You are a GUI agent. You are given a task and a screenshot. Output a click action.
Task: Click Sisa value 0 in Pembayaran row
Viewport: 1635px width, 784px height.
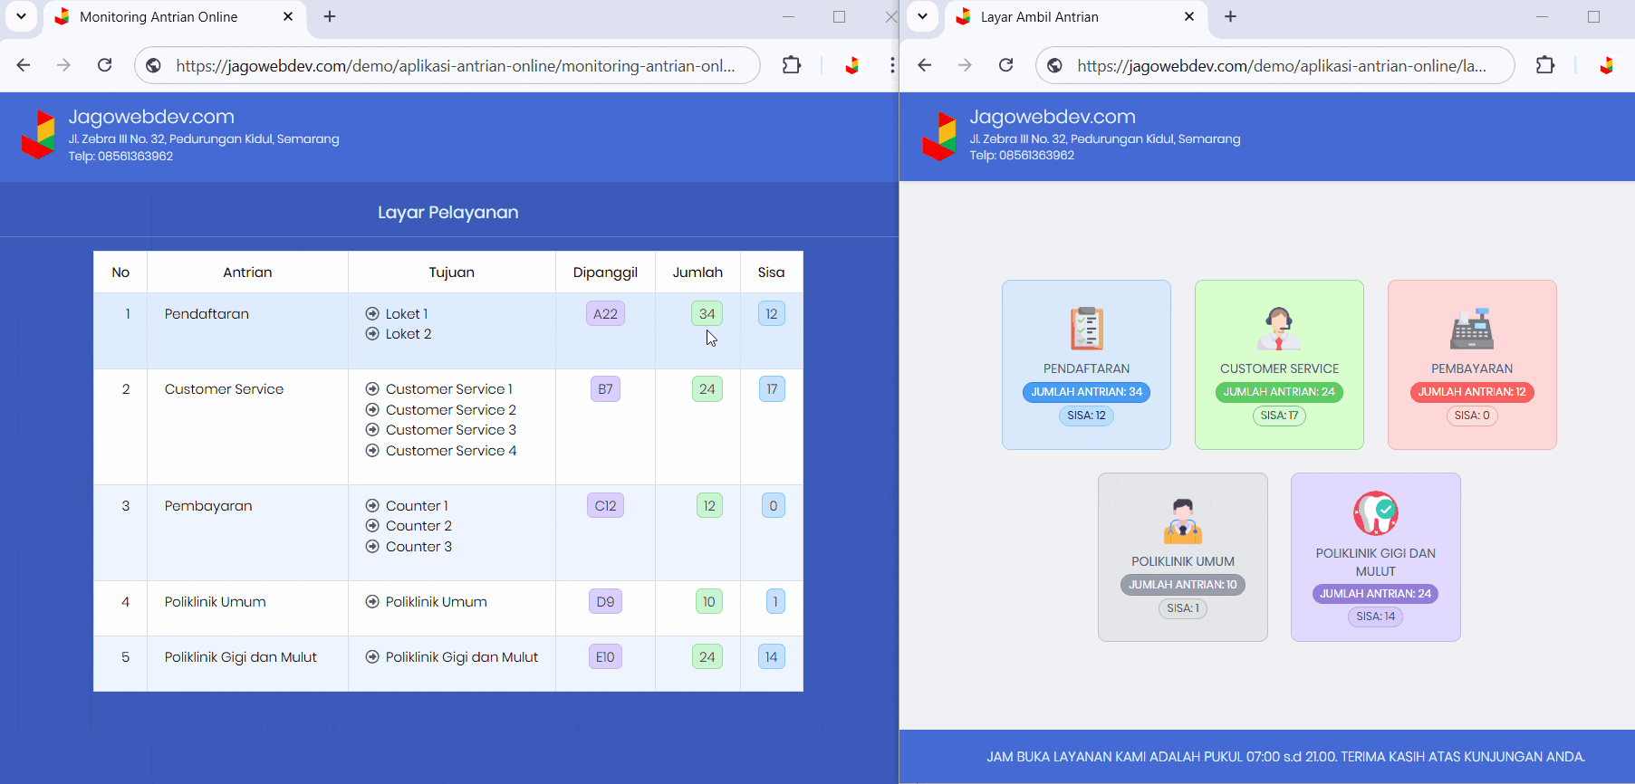click(773, 506)
